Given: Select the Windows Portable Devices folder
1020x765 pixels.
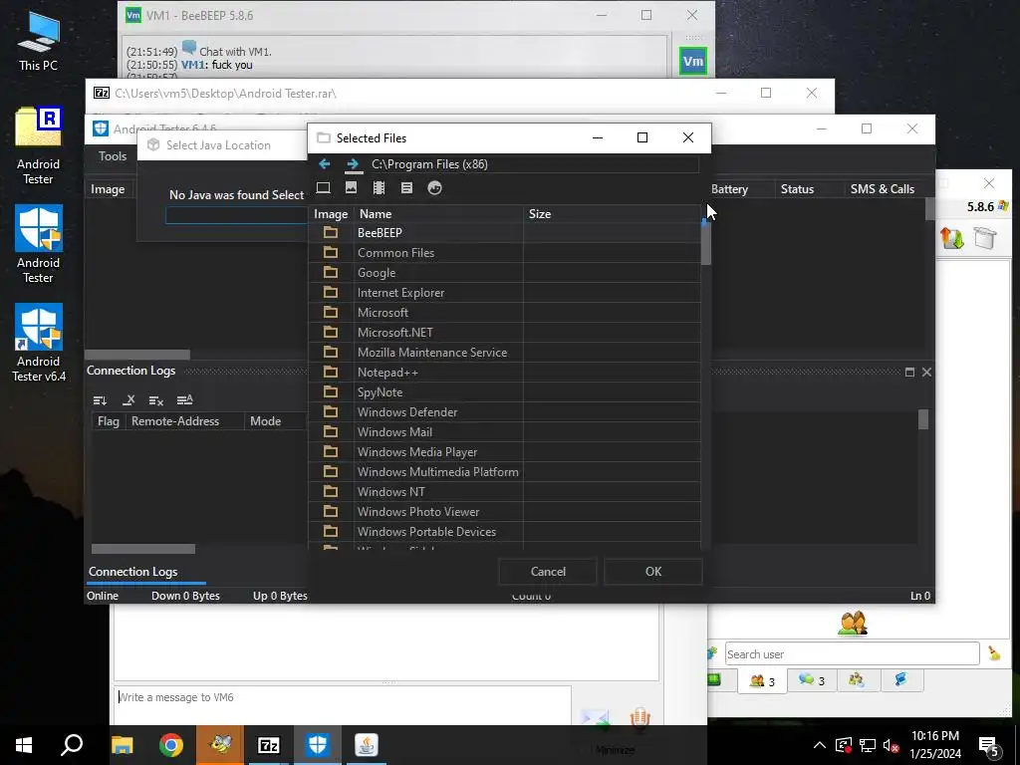Looking at the screenshot, I should point(505,532).
